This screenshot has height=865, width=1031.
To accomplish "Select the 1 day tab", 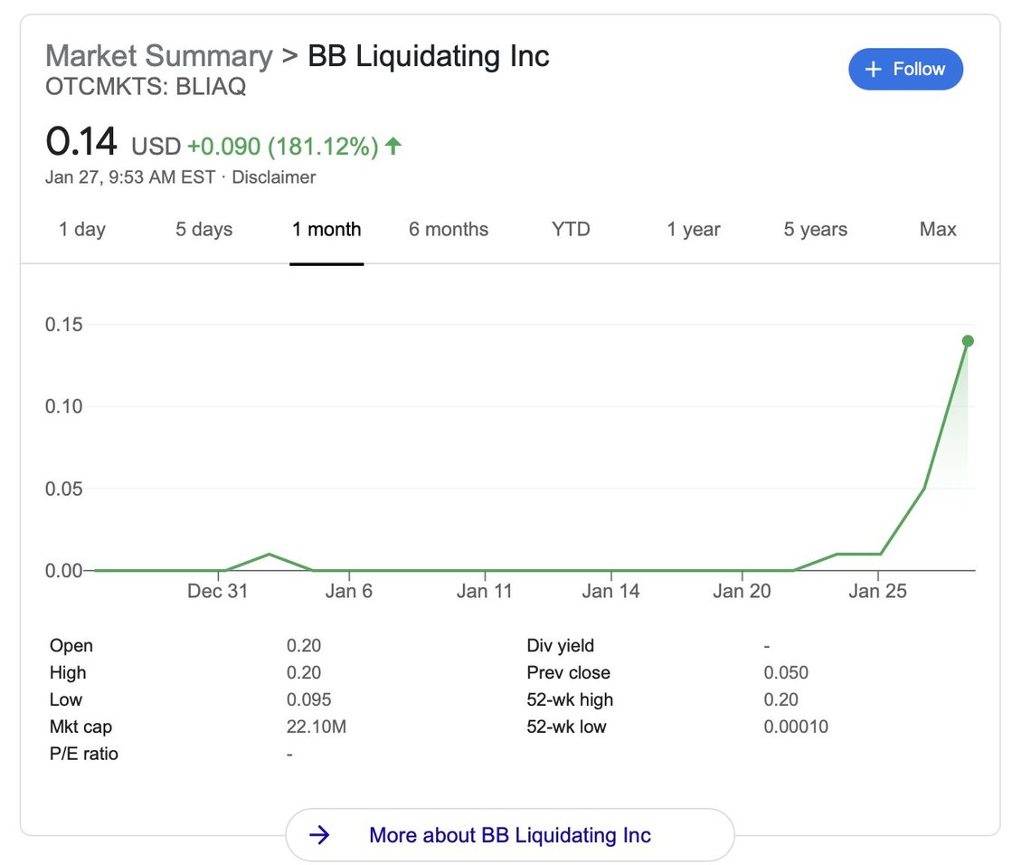I will [82, 229].
